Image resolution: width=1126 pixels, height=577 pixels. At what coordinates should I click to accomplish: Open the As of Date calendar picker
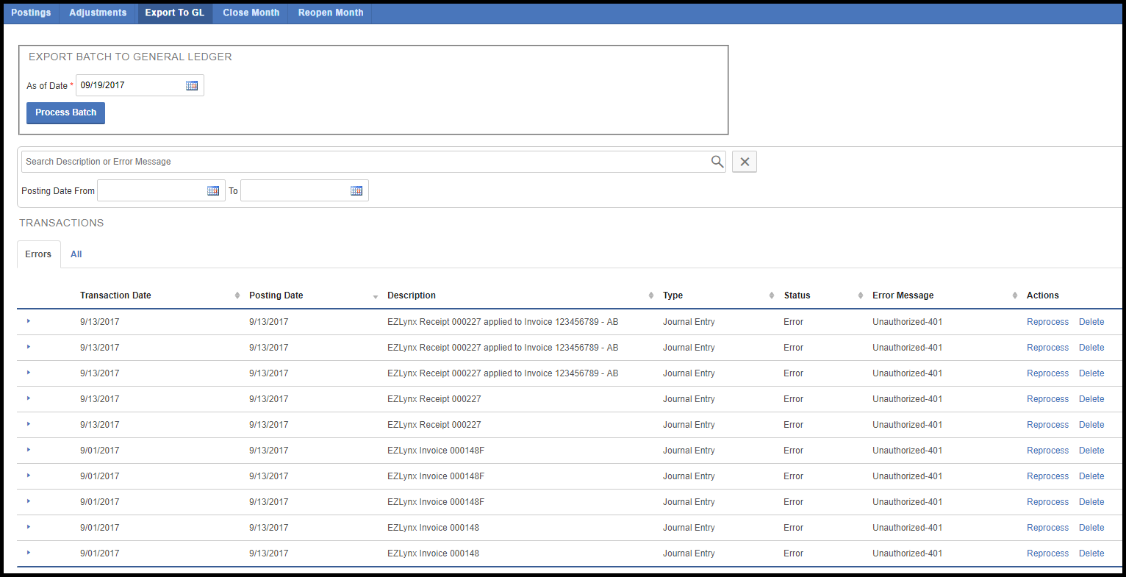(192, 86)
